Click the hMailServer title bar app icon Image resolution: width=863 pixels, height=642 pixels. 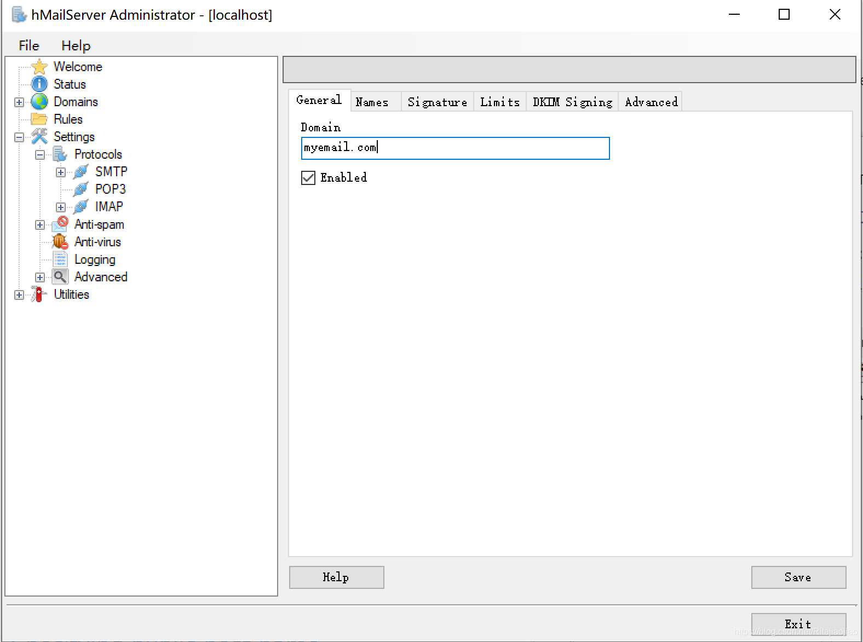click(x=19, y=15)
